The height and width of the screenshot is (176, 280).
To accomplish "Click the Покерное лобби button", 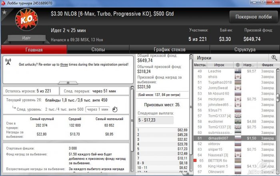I will 254,17.
